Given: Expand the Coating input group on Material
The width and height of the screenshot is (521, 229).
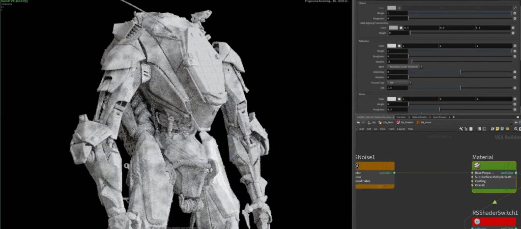Looking at the screenshot, I should (473, 181).
